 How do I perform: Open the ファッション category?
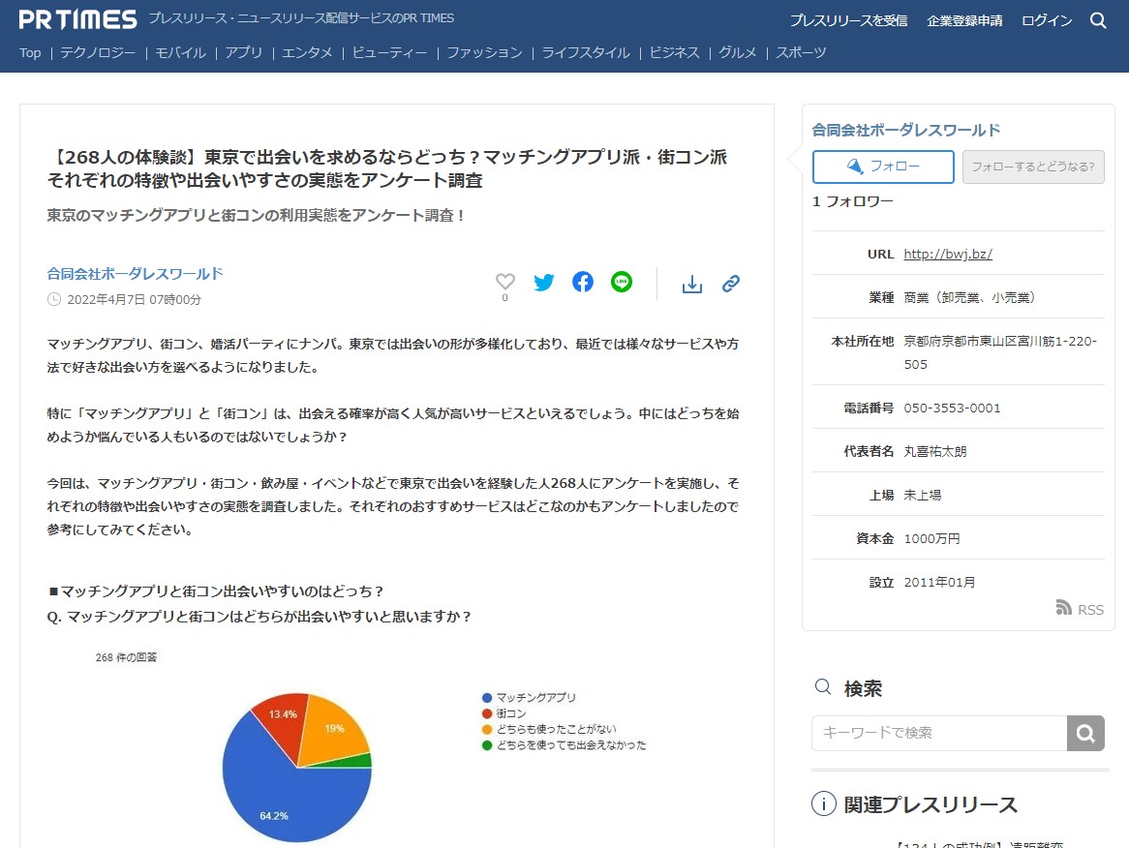484,52
